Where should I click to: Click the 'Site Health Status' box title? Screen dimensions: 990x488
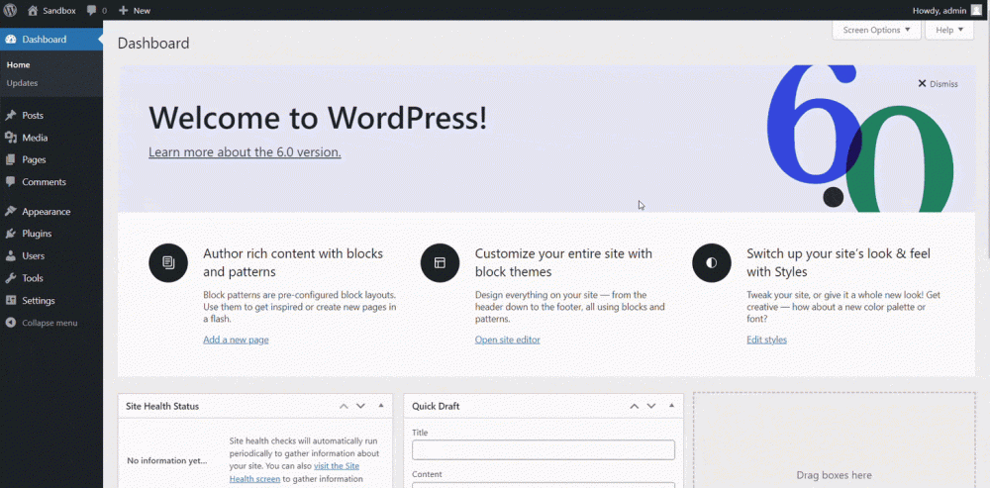(162, 406)
